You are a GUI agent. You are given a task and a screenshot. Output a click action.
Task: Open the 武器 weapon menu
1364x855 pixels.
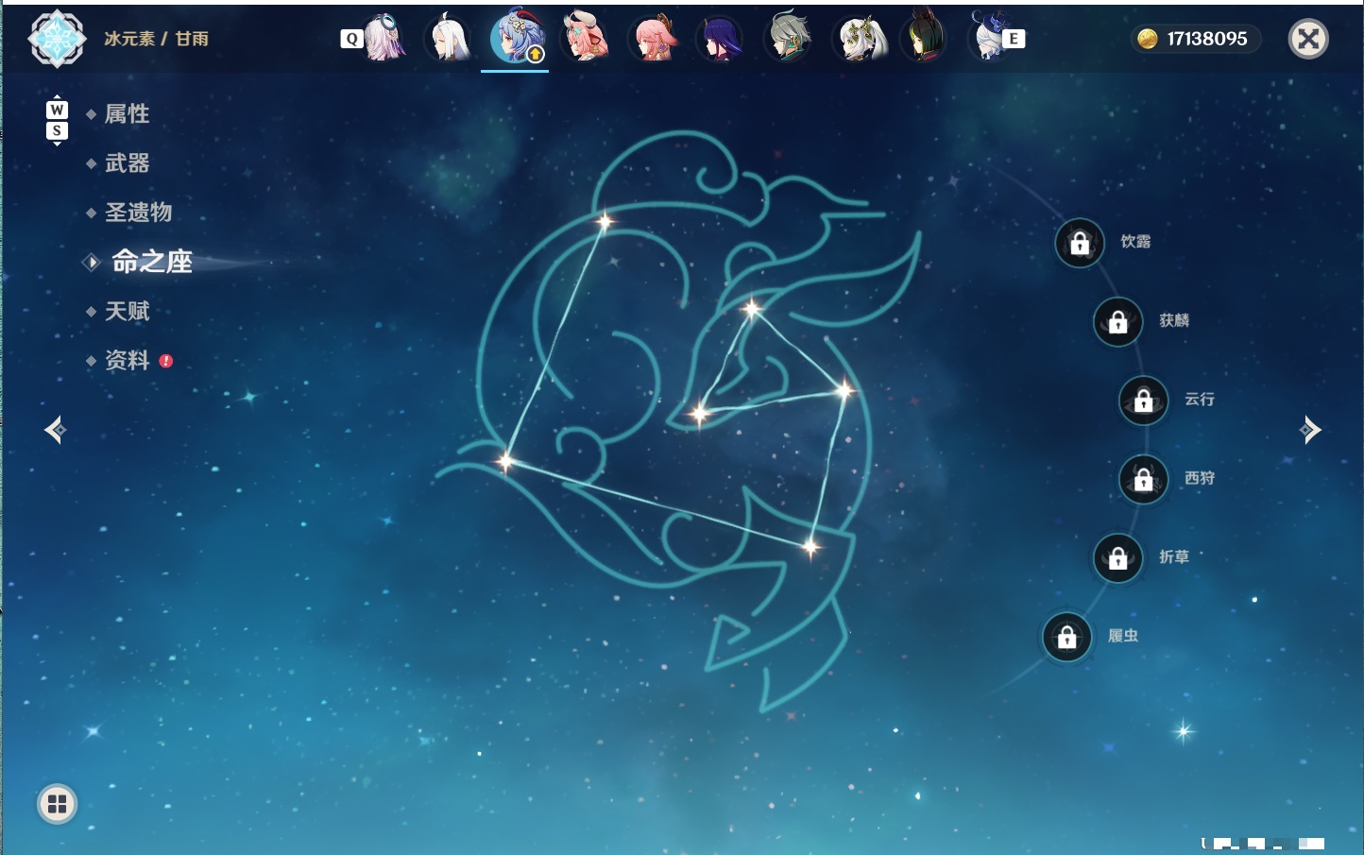point(127,163)
